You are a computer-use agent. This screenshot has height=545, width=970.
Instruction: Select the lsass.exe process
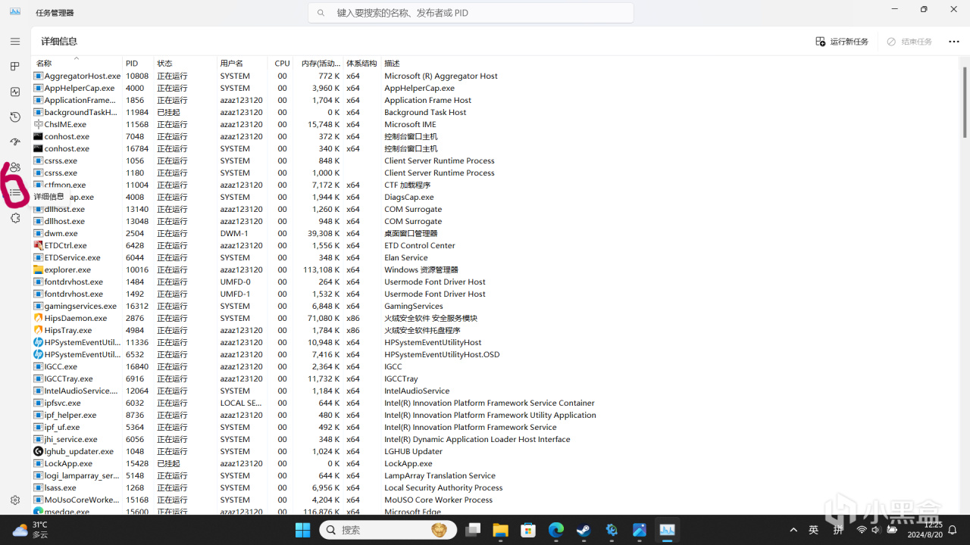(60, 487)
